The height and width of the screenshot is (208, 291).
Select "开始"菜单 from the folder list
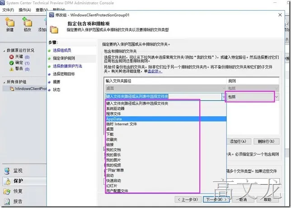[166, 171]
